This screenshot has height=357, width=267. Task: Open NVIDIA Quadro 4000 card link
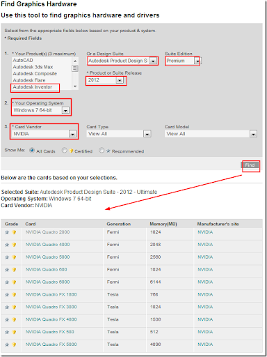tap(47, 245)
